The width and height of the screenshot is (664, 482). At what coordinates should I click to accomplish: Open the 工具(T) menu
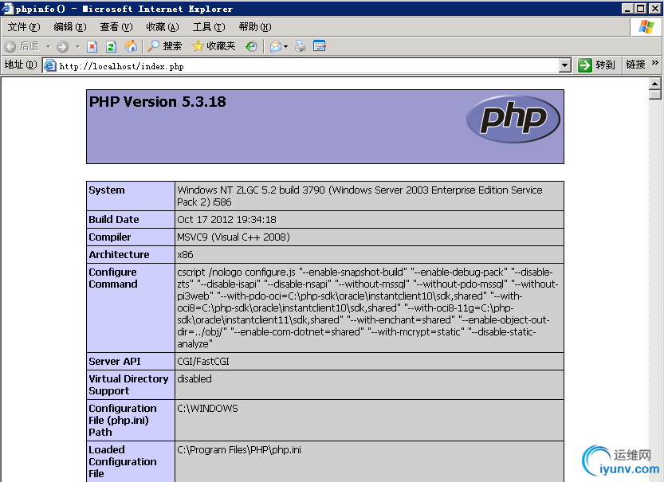[x=209, y=27]
